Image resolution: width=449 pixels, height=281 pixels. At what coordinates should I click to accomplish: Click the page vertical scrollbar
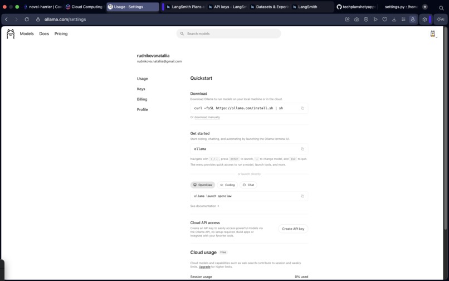point(445,129)
